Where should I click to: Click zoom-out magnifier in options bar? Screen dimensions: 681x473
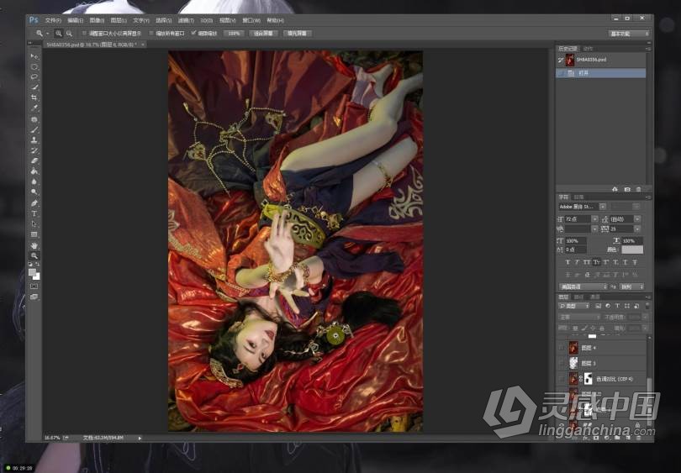coord(69,34)
